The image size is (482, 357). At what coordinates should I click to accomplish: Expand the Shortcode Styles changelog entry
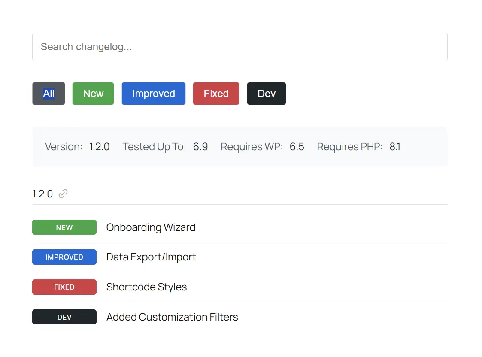tap(146, 287)
